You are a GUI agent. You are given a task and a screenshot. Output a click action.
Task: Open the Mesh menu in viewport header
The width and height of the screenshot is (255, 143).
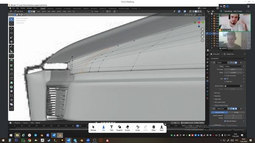(53, 12)
